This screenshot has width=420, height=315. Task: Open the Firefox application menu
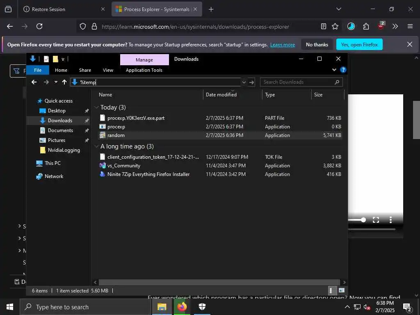pos(410,26)
